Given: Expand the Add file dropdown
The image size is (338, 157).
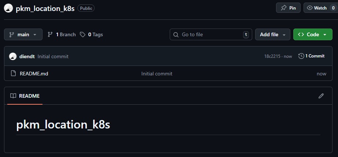Looking at the screenshot, I should click(272, 34).
